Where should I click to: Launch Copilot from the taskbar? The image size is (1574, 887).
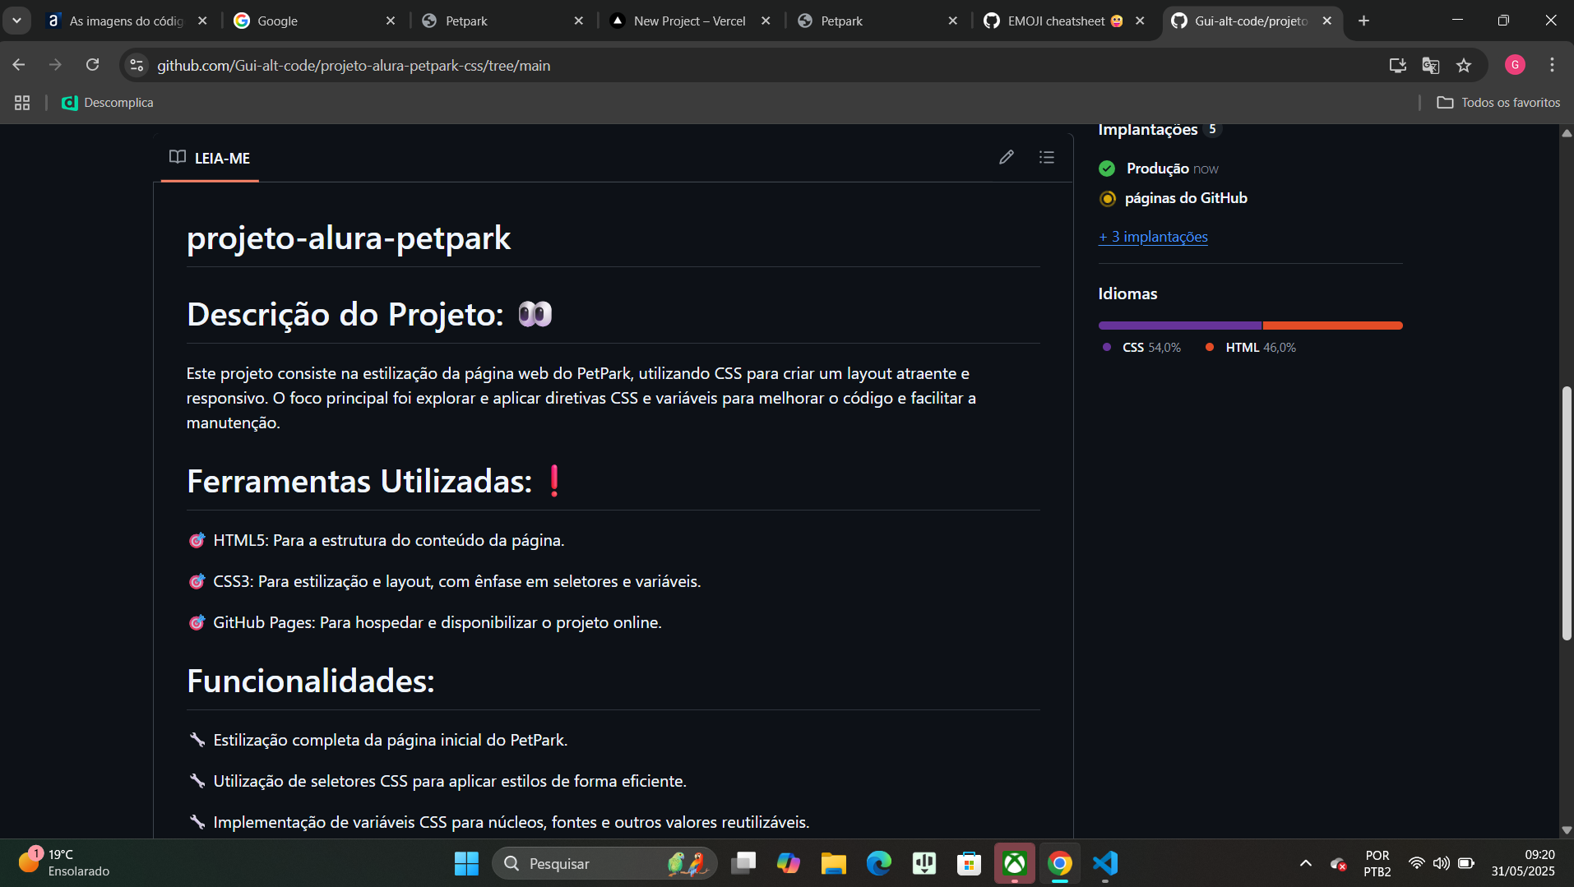(789, 863)
